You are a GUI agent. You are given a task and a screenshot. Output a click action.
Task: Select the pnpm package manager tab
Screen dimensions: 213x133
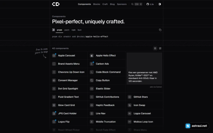point(59,30)
